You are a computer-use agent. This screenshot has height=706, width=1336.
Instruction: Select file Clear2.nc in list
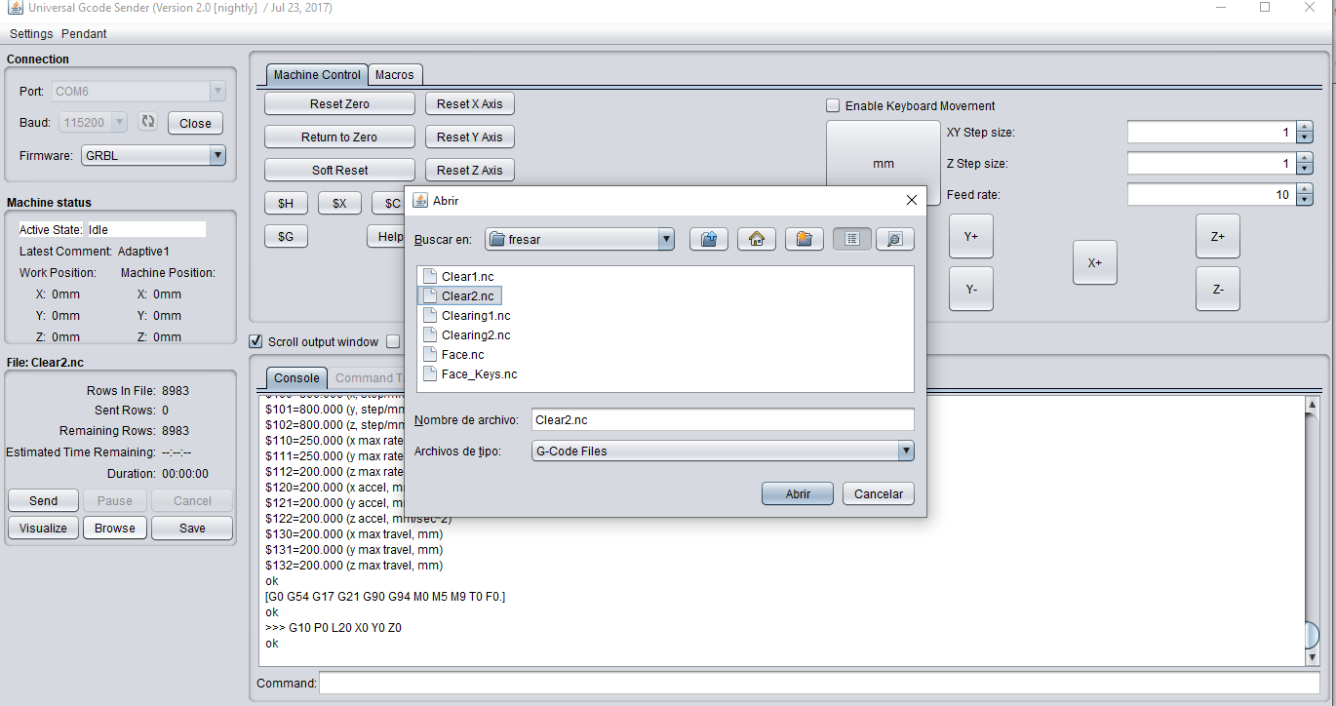[458, 295]
